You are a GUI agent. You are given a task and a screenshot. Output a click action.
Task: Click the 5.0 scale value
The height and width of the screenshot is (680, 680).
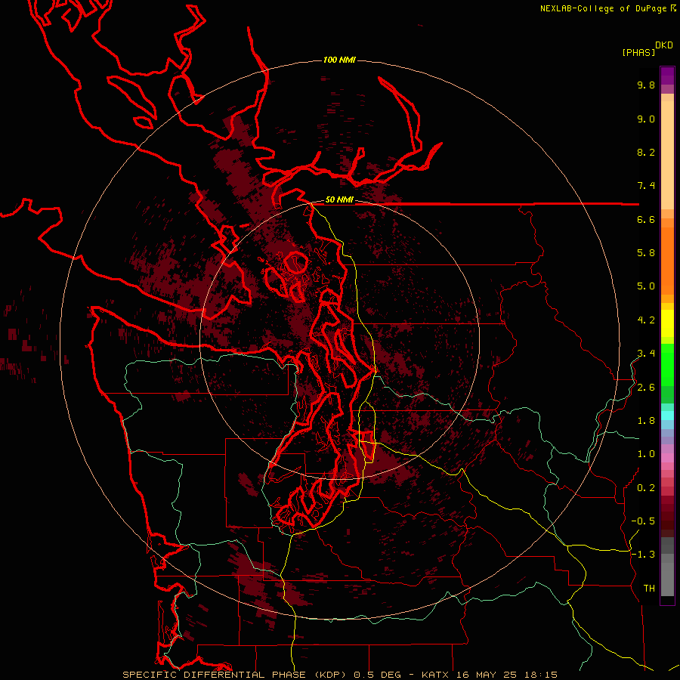click(646, 286)
